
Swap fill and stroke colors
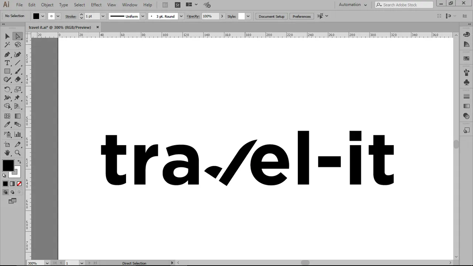click(19, 162)
